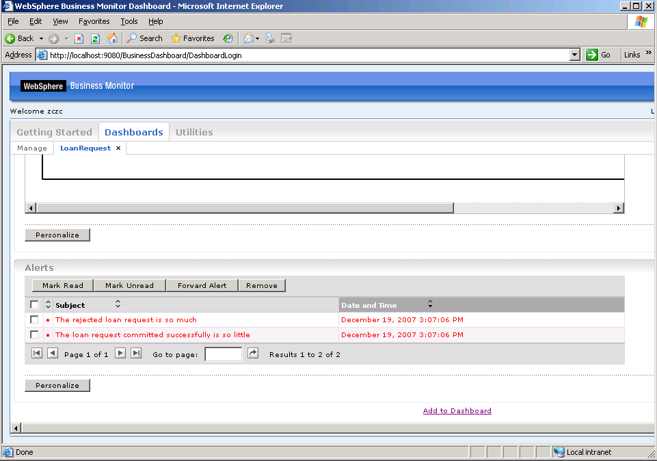Submit go-to-page arrow icon
Image resolution: width=657 pixels, height=461 pixels.
point(253,354)
